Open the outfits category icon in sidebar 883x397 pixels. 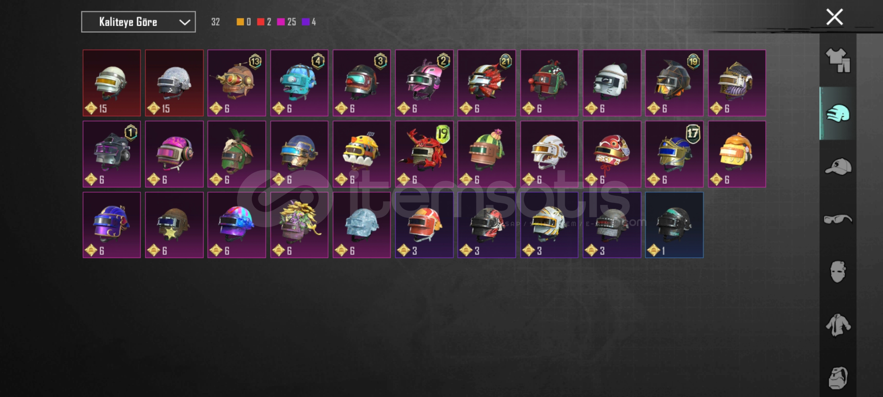[x=838, y=60]
